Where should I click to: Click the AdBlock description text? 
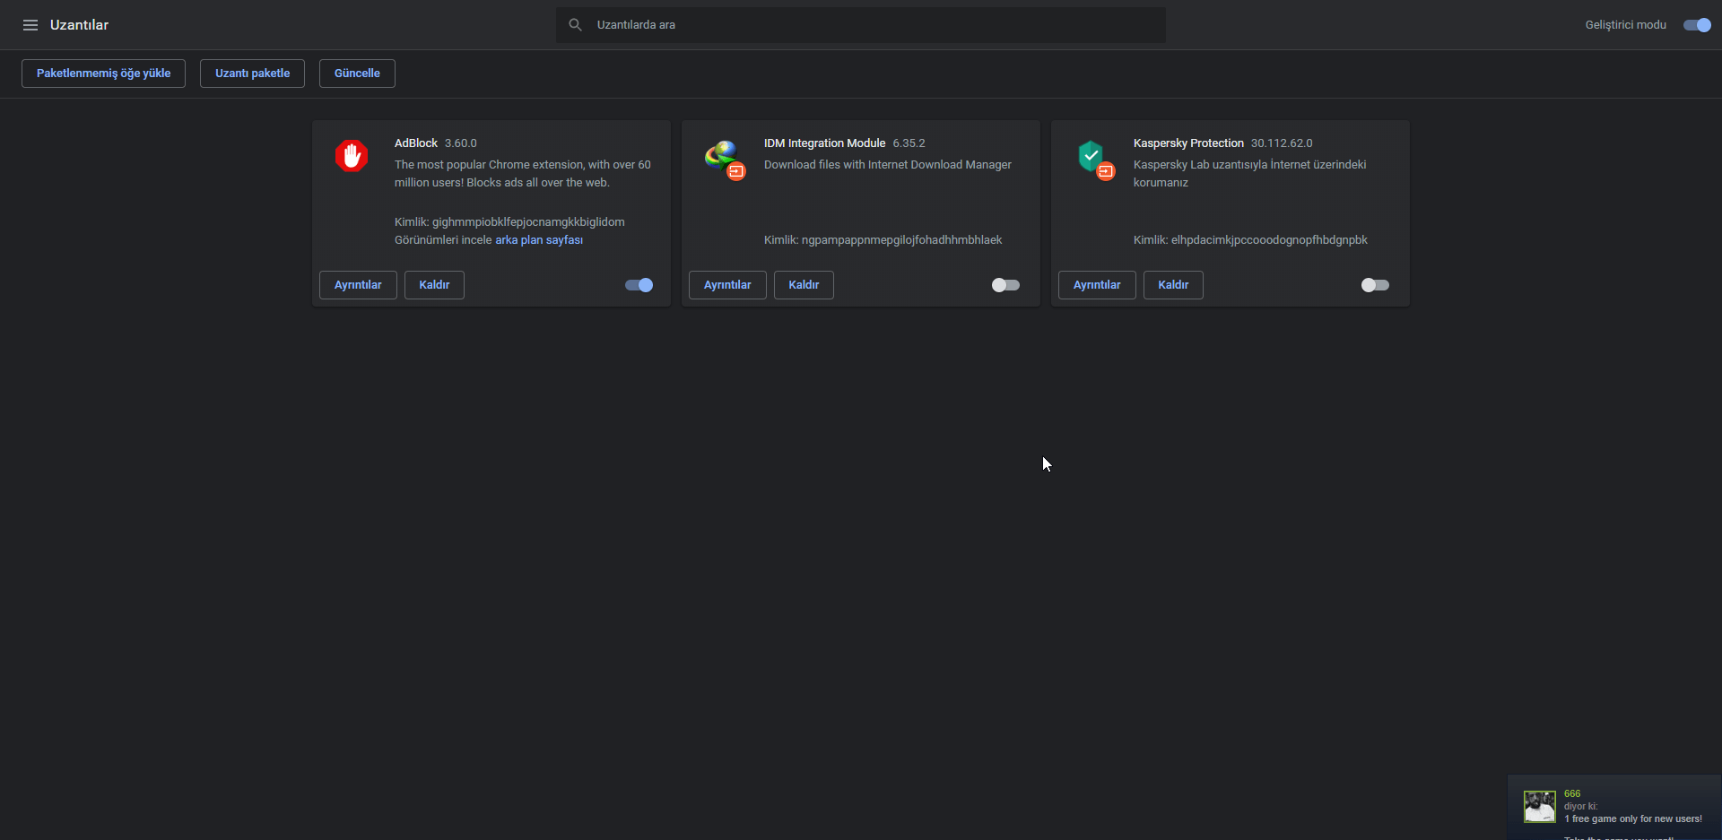523,174
